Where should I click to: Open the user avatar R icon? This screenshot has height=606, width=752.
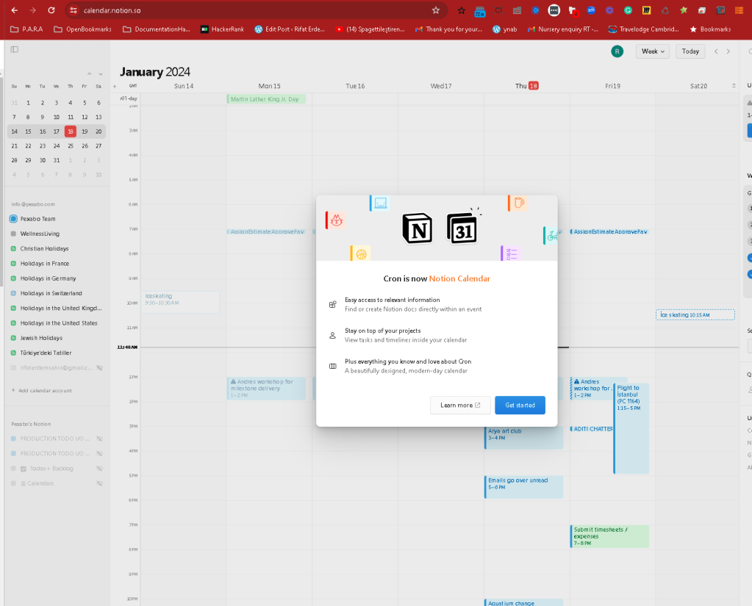click(x=617, y=51)
